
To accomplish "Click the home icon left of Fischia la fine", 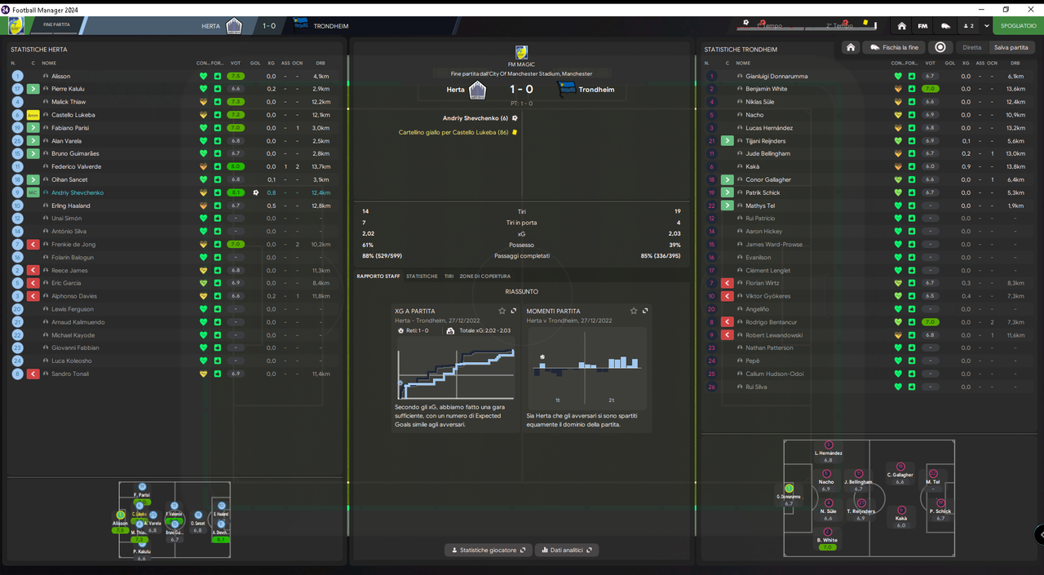I will [x=851, y=47].
